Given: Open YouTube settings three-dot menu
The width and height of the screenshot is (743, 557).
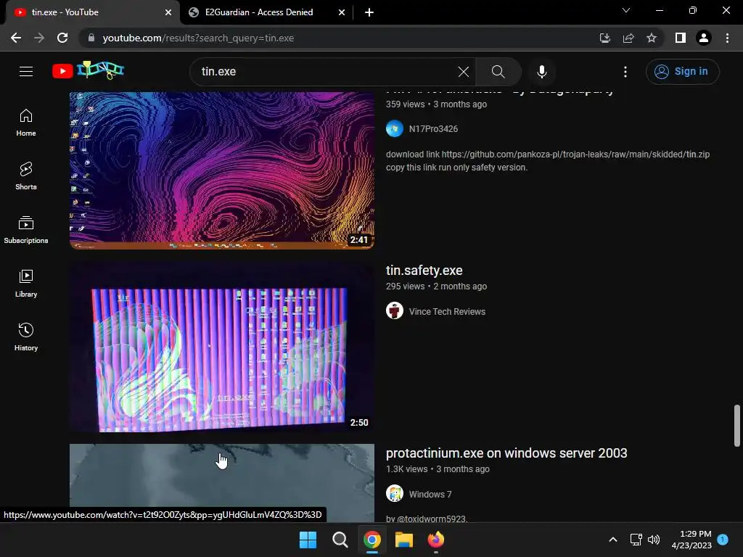Looking at the screenshot, I should pyautogui.click(x=625, y=72).
